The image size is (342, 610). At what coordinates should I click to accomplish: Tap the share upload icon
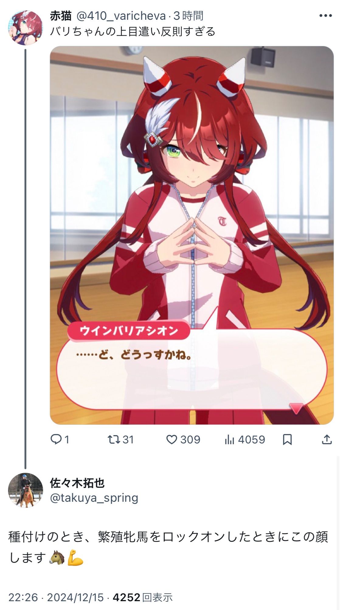tap(327, 439)
